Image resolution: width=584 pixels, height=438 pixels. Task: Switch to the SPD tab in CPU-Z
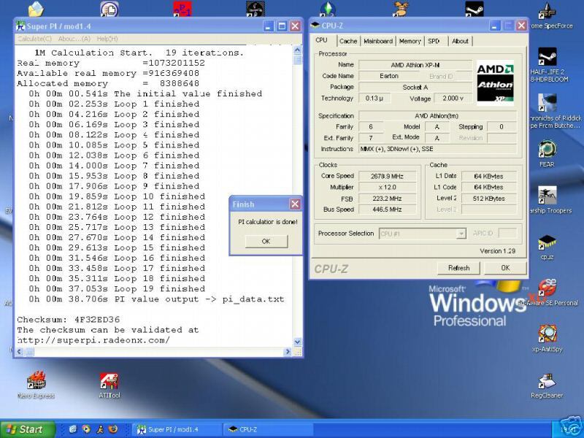[x=434, y=41]
